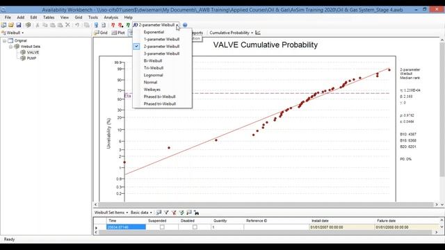Click the data grid horizontal scrollbar

pyautogui.click(x=266, y=232)
